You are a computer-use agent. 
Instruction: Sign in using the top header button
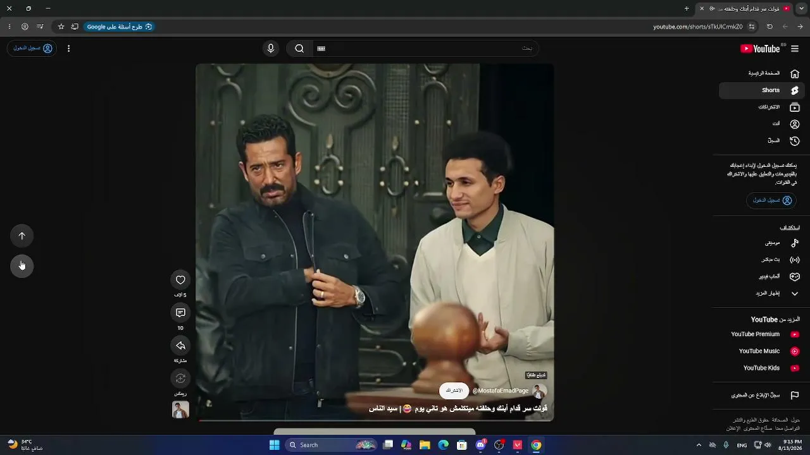pos(32,49)
